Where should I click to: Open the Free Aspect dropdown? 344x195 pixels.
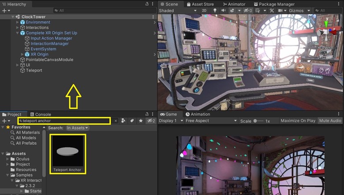coord(211,121)
